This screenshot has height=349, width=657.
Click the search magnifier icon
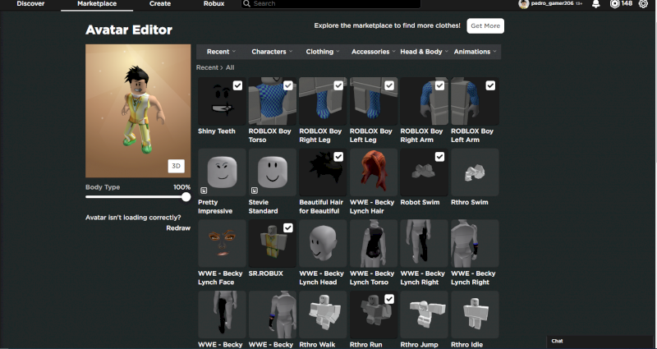coord(247,4)
